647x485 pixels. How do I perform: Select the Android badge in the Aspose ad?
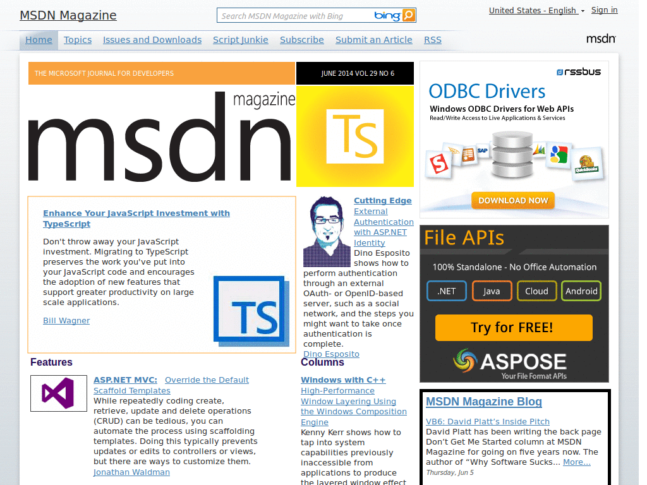coord(581,291)
